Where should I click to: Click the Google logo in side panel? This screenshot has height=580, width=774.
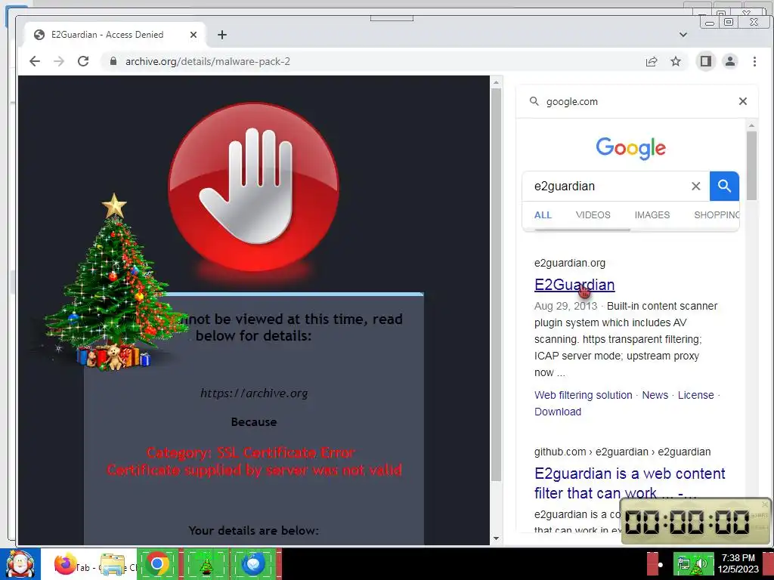(631, 147)
